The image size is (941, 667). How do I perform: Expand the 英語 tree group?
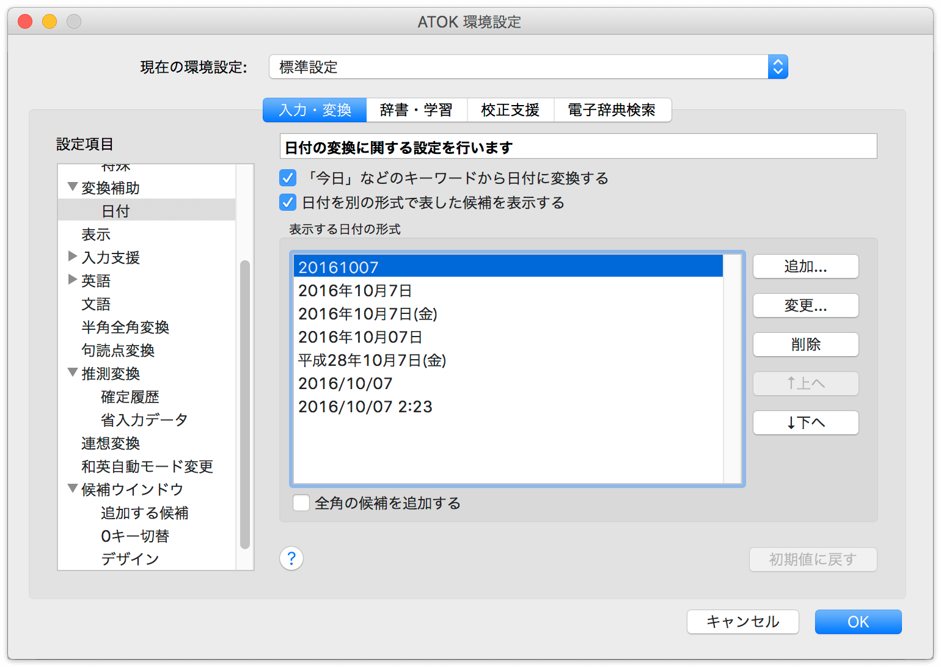[x=73, y=280]
